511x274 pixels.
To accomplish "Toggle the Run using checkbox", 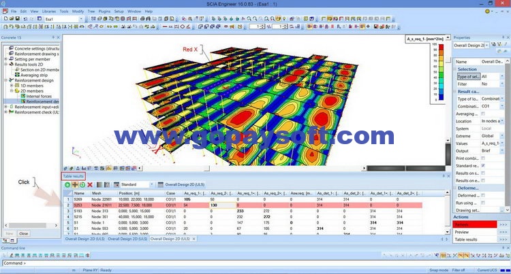I will (x=483, y=203).
